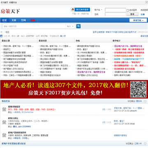Click the 房地产开发营销全程讨论区 section title

pos(14,143)
